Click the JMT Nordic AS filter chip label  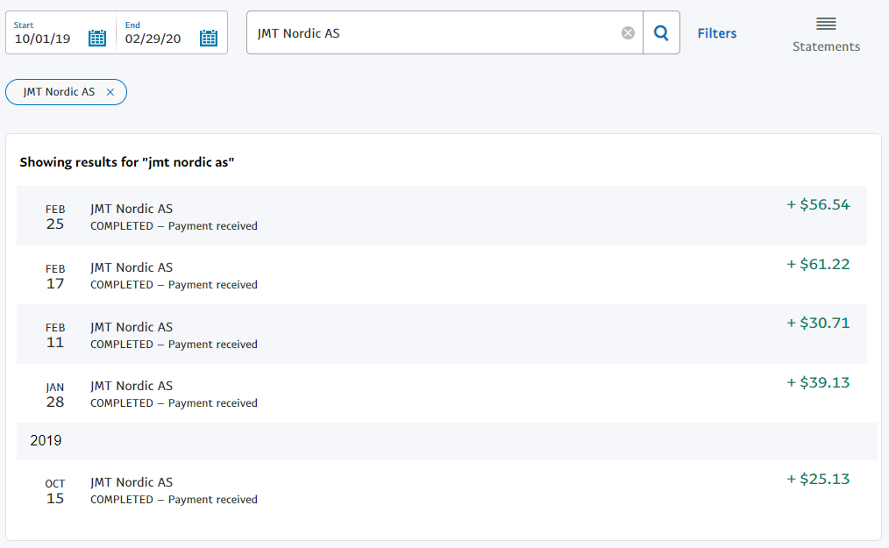(59, 92)
